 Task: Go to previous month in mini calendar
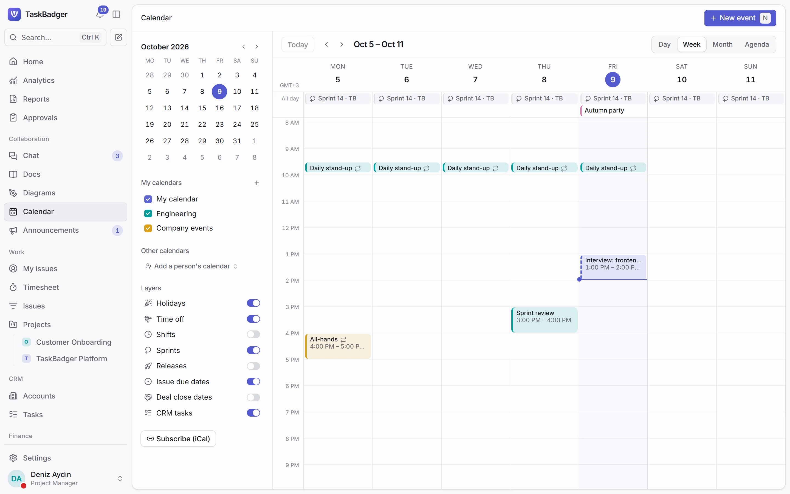click(x=244, y=47)
